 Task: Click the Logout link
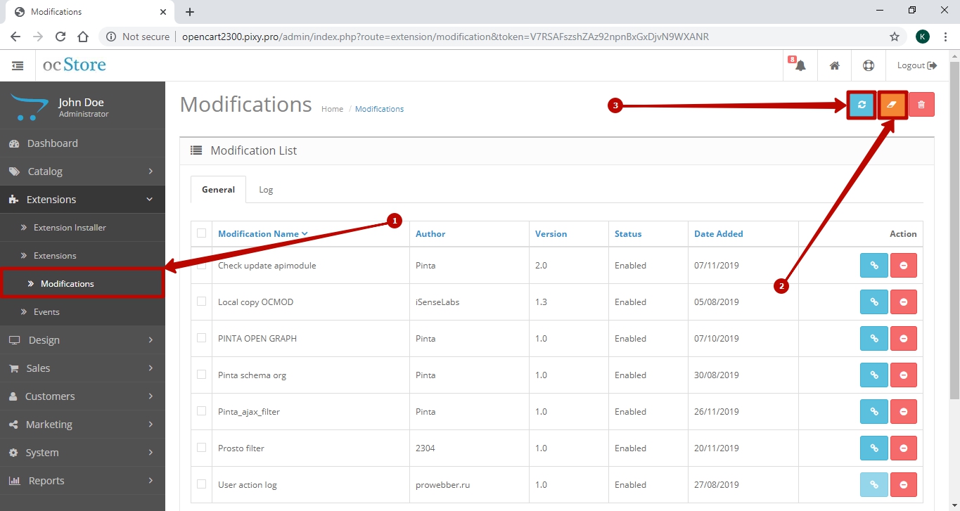pyautogui.click(x=916, y=65)
